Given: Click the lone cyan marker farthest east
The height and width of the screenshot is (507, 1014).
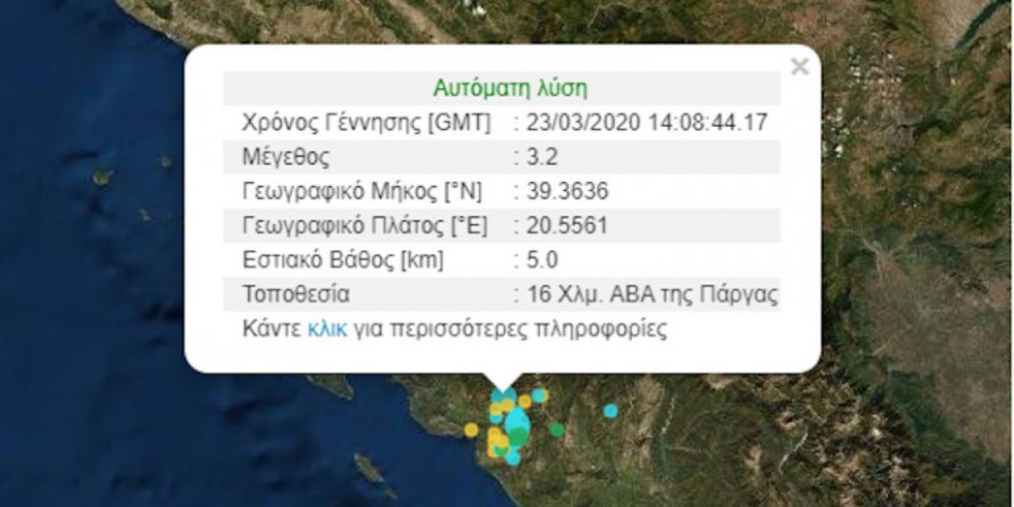Looking at the screenshot, I should (610, 411).
